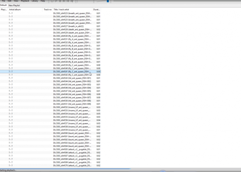Click the Track no column header
The width and height of the screenshot is (241, 172).
click(x=48, y=10)
